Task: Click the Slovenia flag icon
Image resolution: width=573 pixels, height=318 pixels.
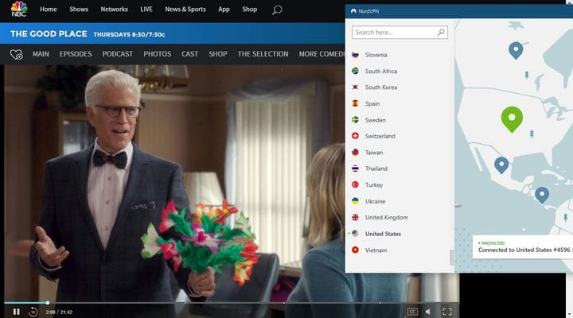Action: pos(355,55)
